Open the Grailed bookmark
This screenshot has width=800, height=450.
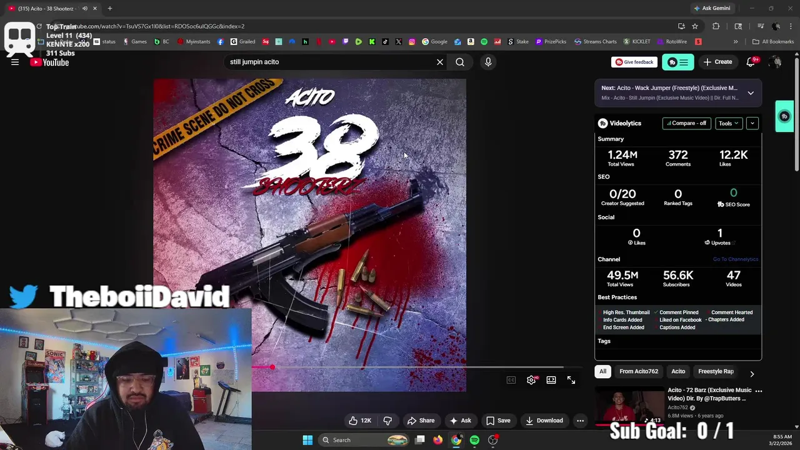tap(242, 42)
